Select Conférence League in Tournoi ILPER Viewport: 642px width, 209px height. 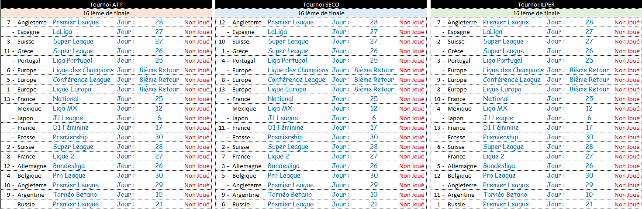pyautogui.click(x=511, y=80)
